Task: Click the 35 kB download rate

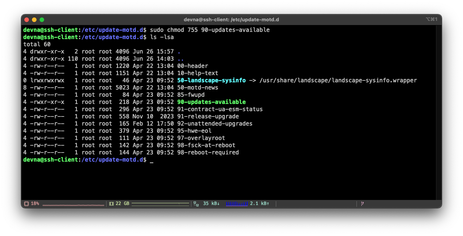Action: [x=211, y=204]
